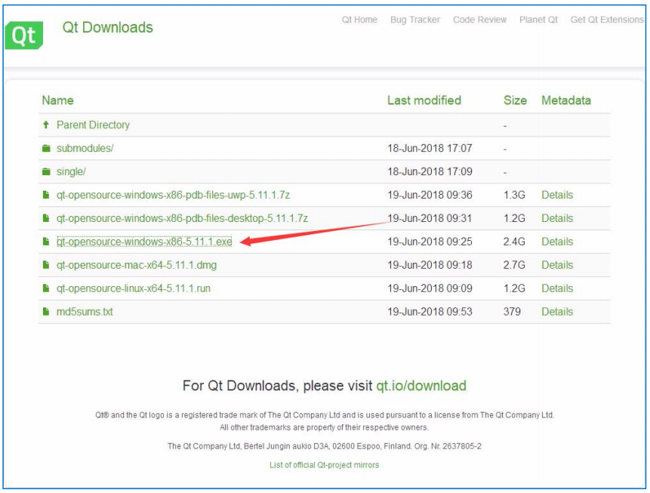
Task: Open the single/ folder
Action: (x=71, y=171)
